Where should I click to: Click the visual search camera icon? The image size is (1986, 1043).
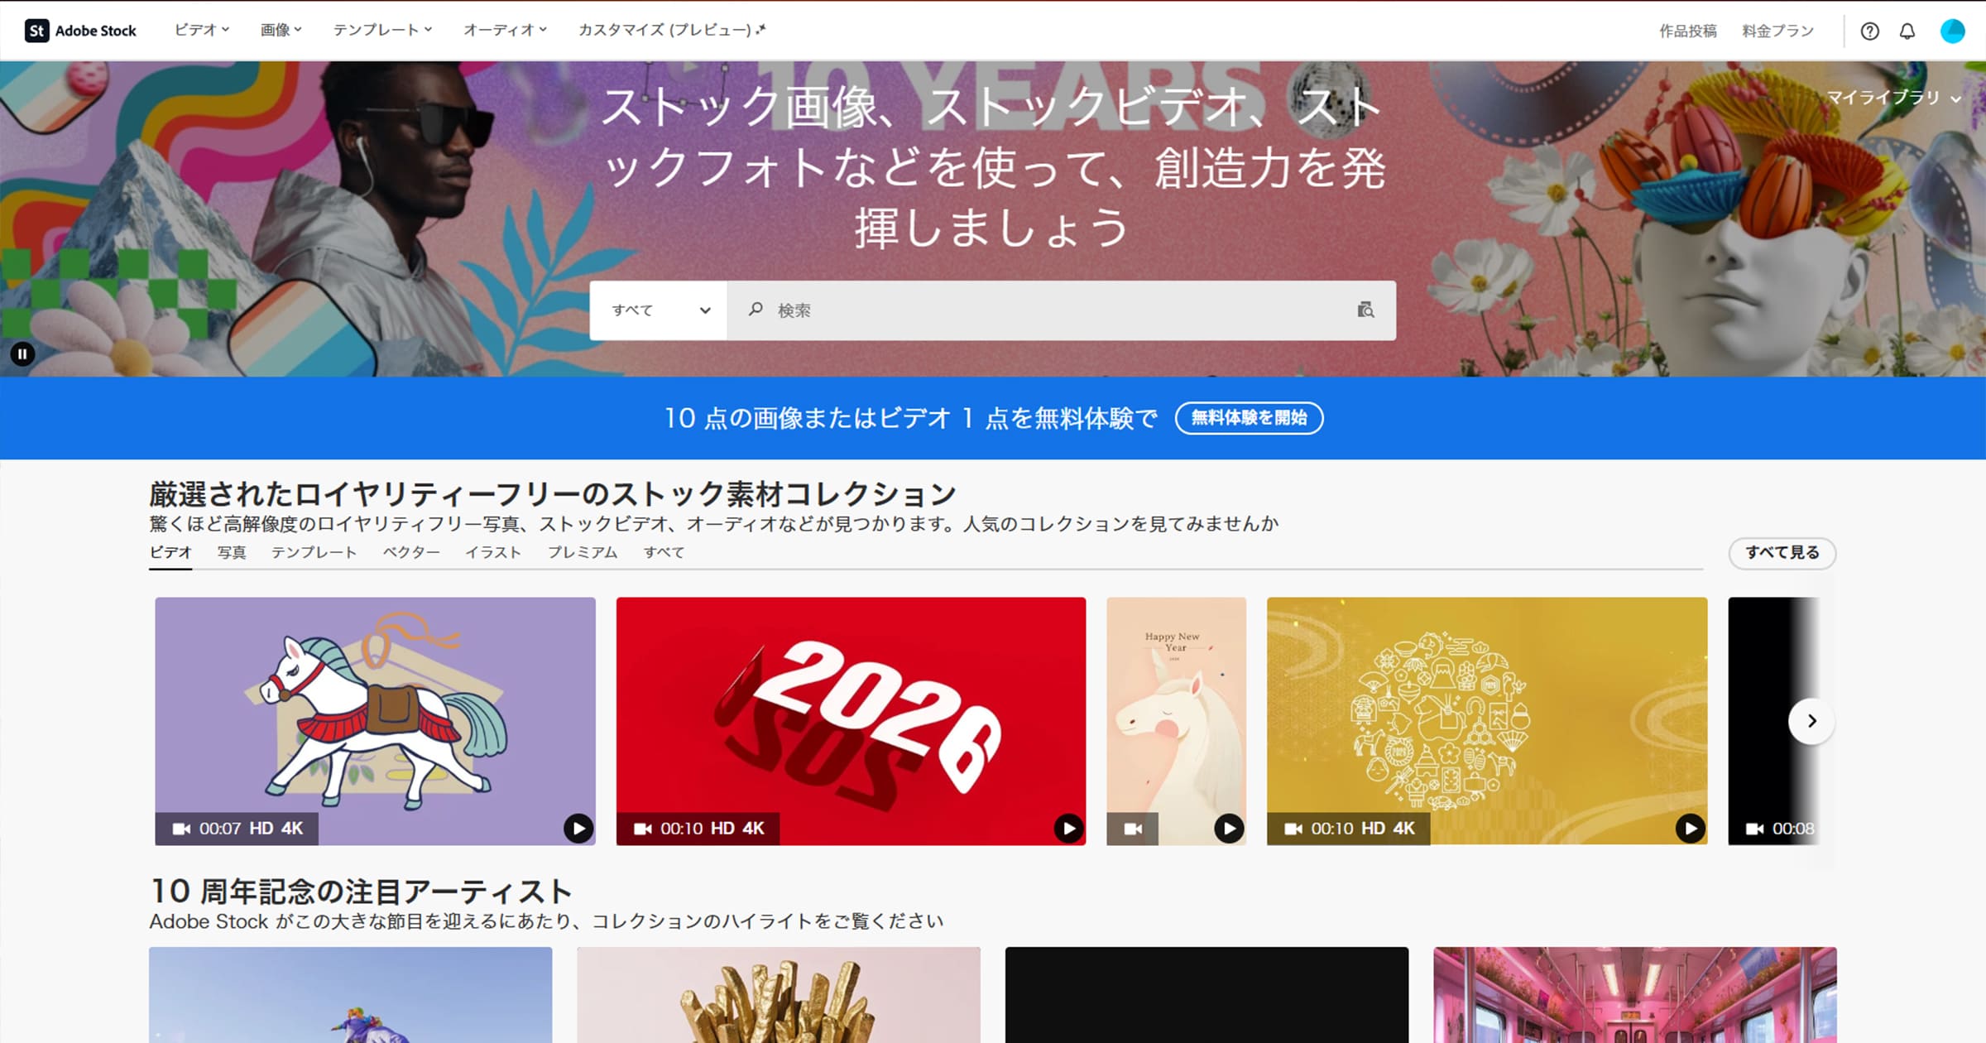coord(1365,310)
